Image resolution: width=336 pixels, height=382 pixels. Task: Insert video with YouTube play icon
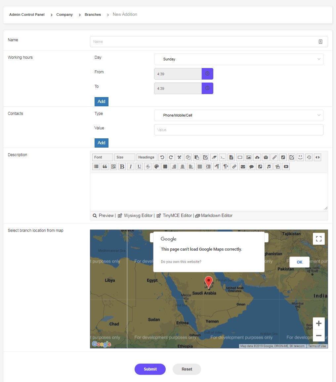286,167
